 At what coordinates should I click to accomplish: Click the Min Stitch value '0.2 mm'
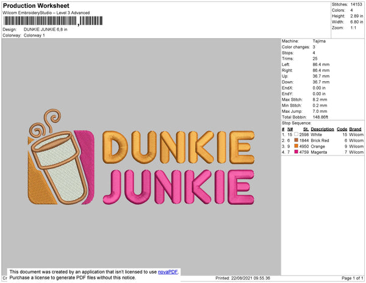click(320, 106)
